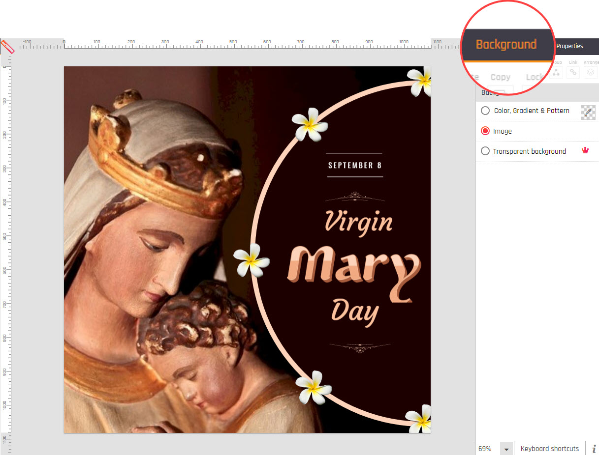Open the zoom level dropdown arrow
599x455 pixels.
[x=506, y=449]
